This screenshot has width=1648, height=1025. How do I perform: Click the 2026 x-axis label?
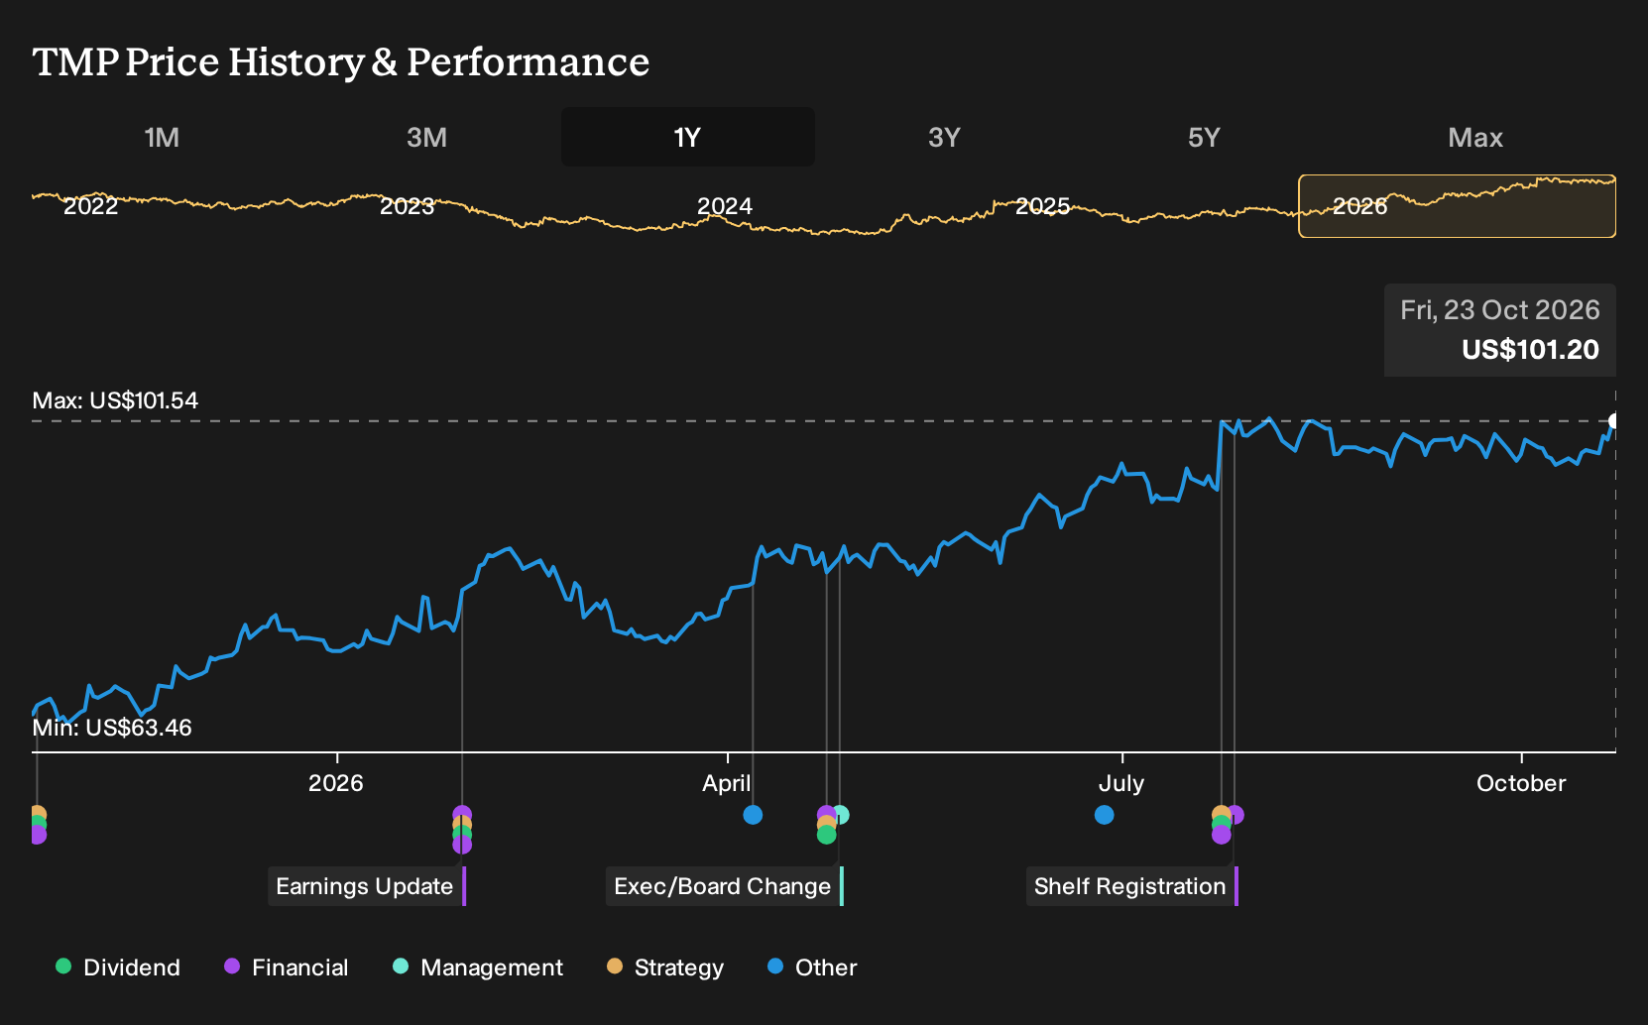[x=336, y=783]
